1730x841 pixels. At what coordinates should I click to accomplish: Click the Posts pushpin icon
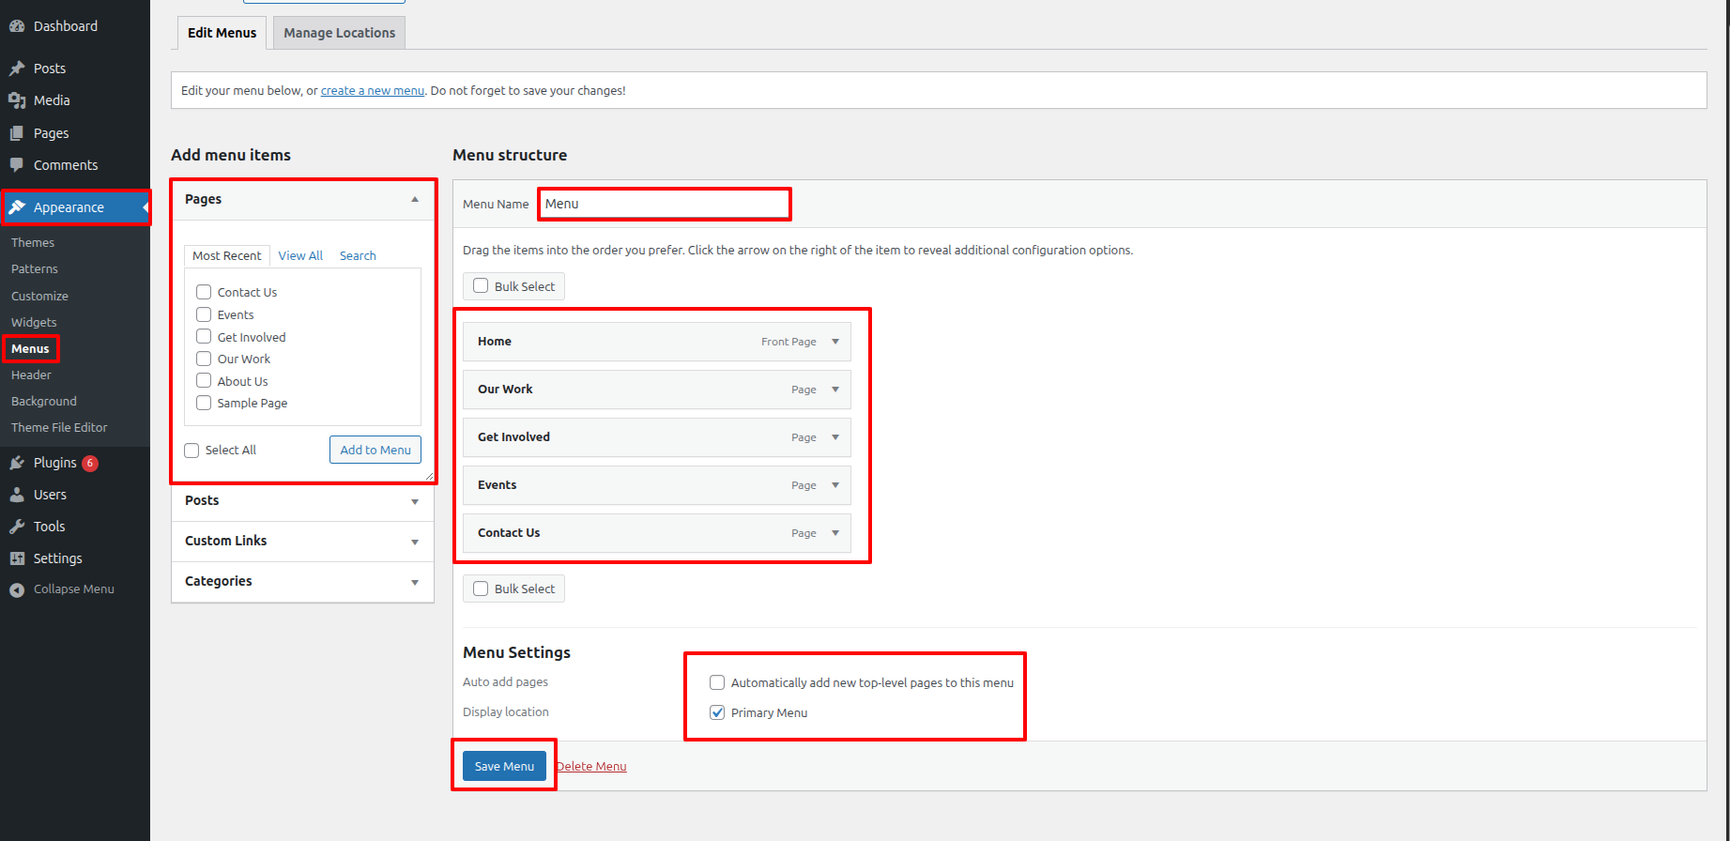pyautogui.click(x=17, y=69)
